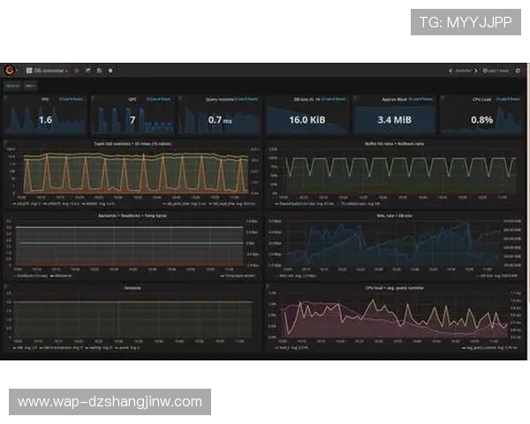Click the Last 6 hours link in QPS panel

(158, 99)
